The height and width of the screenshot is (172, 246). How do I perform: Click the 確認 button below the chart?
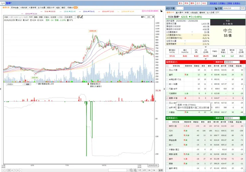pyautogui.click(x=28, y=84)
